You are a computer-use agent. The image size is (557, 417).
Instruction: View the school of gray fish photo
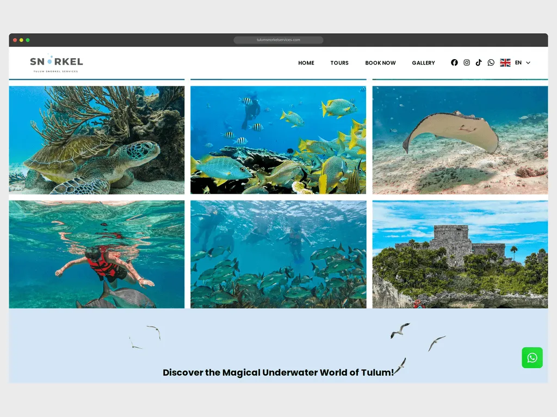click(278, 254)
